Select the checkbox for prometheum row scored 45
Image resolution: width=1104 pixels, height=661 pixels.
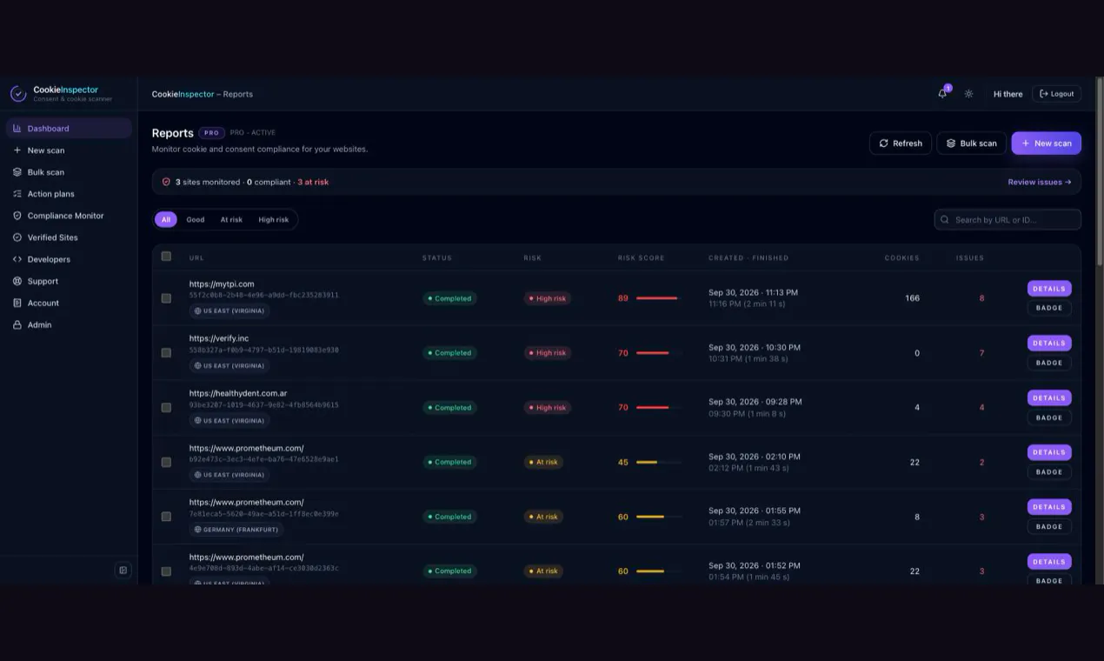(x=166, y=462)
